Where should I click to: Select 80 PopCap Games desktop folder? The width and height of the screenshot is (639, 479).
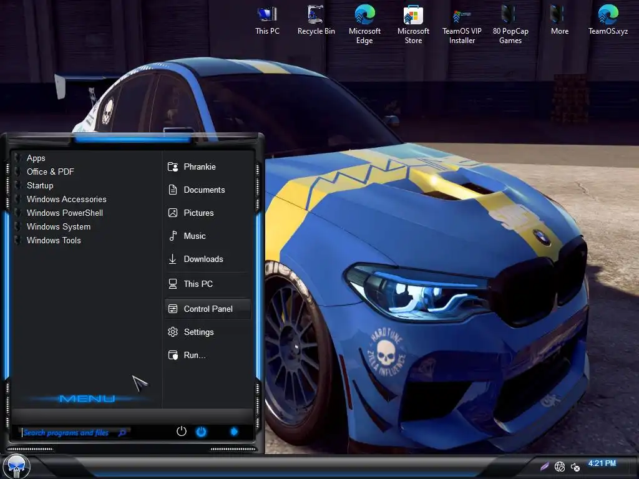(x=510, y=24)
